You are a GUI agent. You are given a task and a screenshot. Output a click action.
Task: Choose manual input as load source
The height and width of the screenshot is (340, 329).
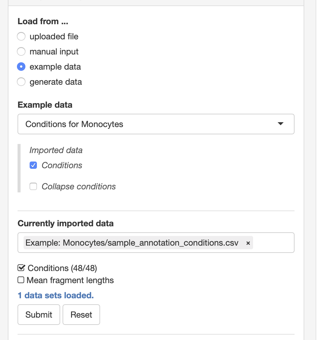click(x=21, y=52)
